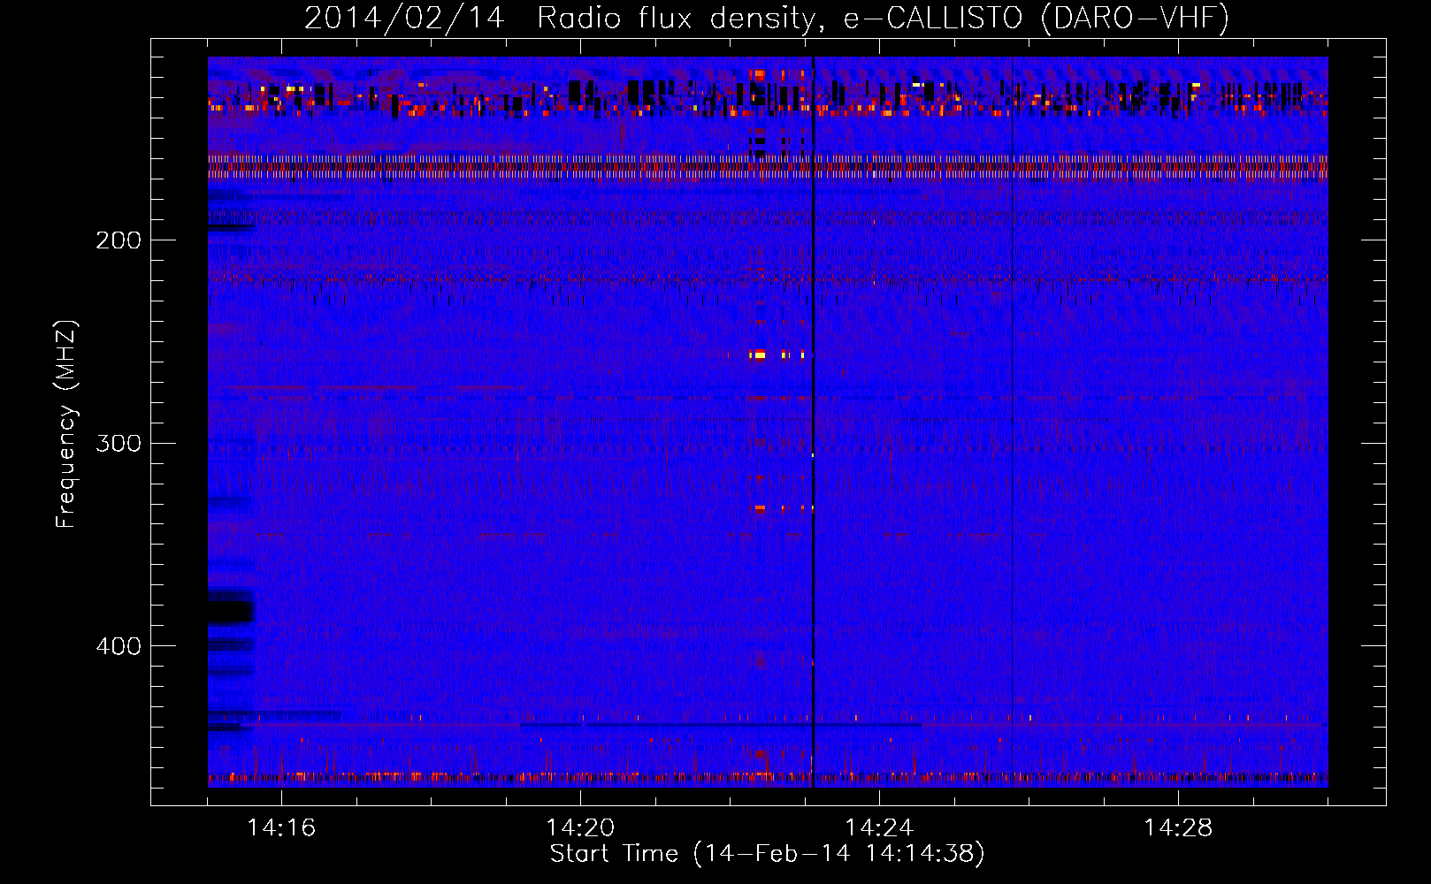This screenshot has width=1431, height=884.
Task: Click the thin dark vertical line near 14:26
Action: [1012, 422]
